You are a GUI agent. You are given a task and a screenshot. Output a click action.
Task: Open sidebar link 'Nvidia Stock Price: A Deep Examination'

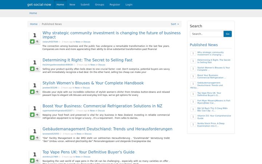coord(211,125)
